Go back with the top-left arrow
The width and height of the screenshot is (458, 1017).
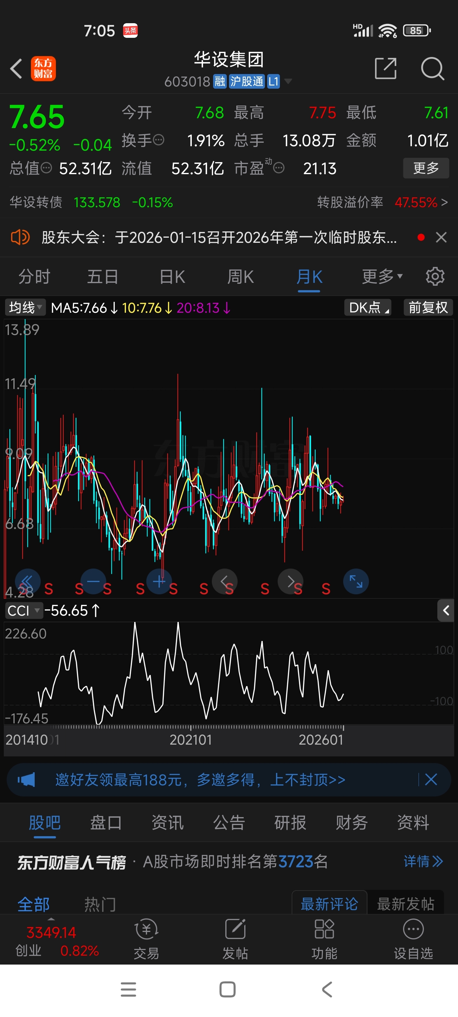tap(16, 69)
